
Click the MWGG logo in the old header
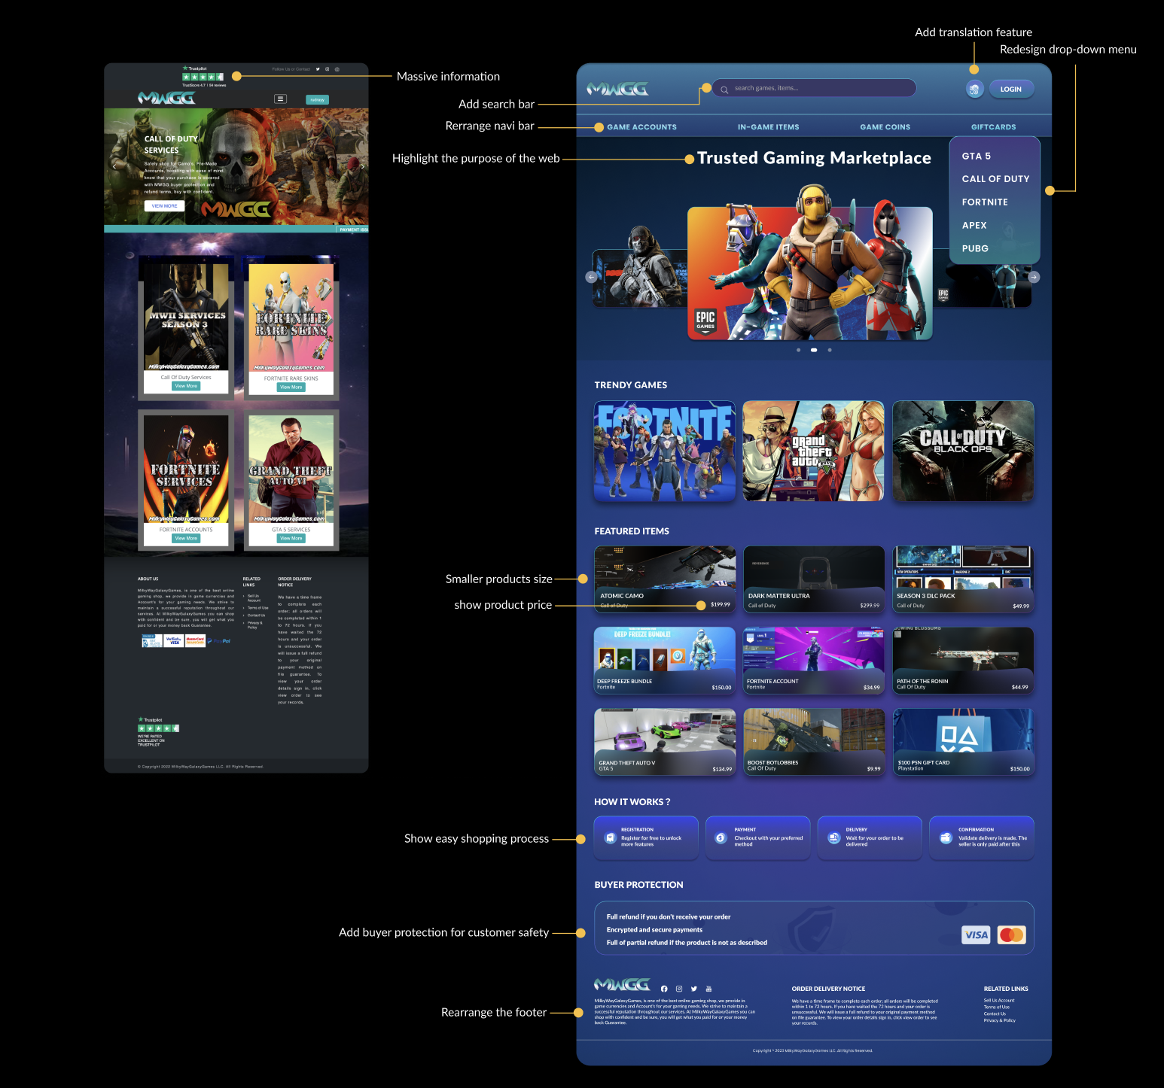tap(166, 98)
